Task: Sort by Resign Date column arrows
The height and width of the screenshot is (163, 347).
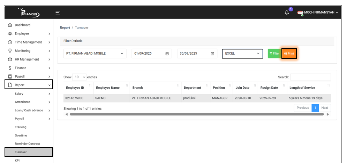Action: click(x=284, y=85)
